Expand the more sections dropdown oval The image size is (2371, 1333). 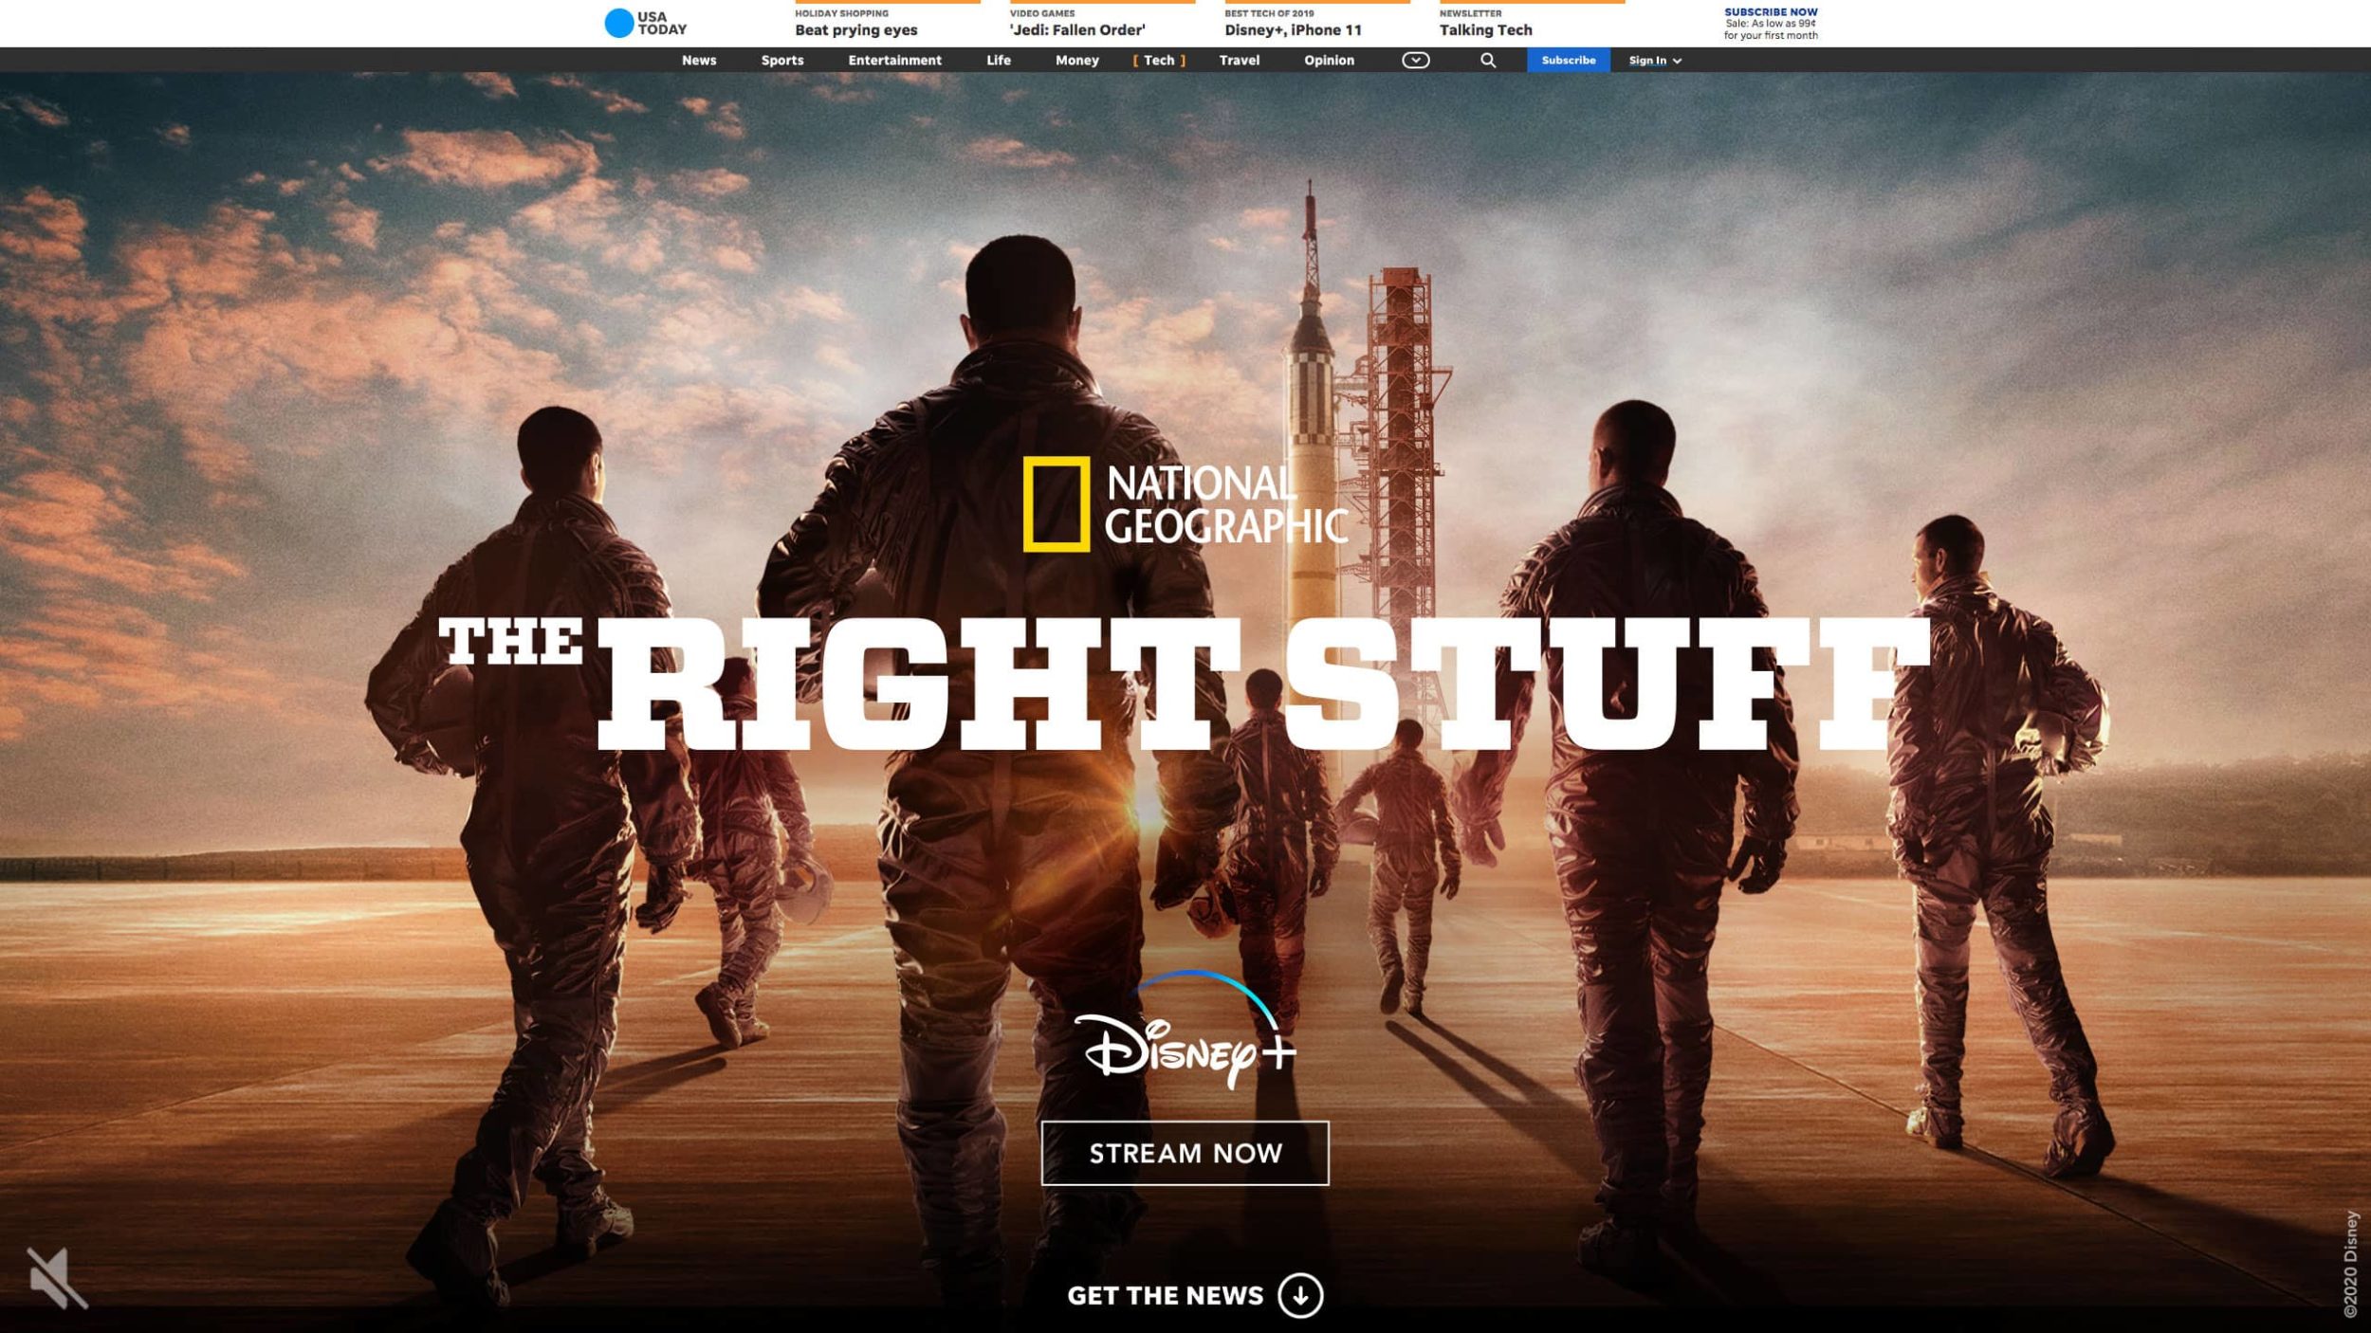(x=1415, y=61)
